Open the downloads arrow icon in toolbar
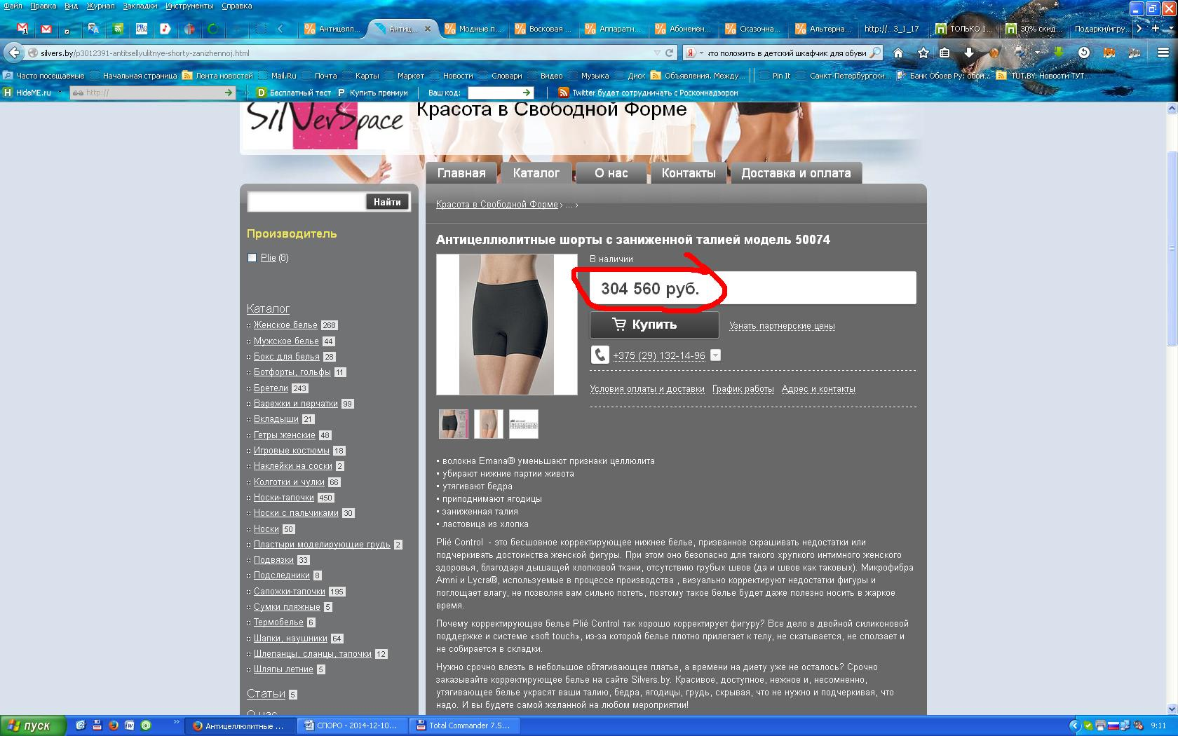Image resolution: width=1178 pixels, height=736 pixels. (968, 53)
